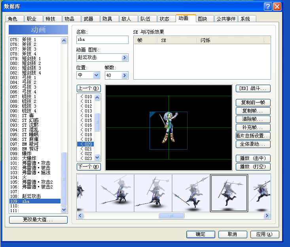Click the 名称 input field containing zha
The height and width of the screenshot is (247, 290).
coord(102,40)
